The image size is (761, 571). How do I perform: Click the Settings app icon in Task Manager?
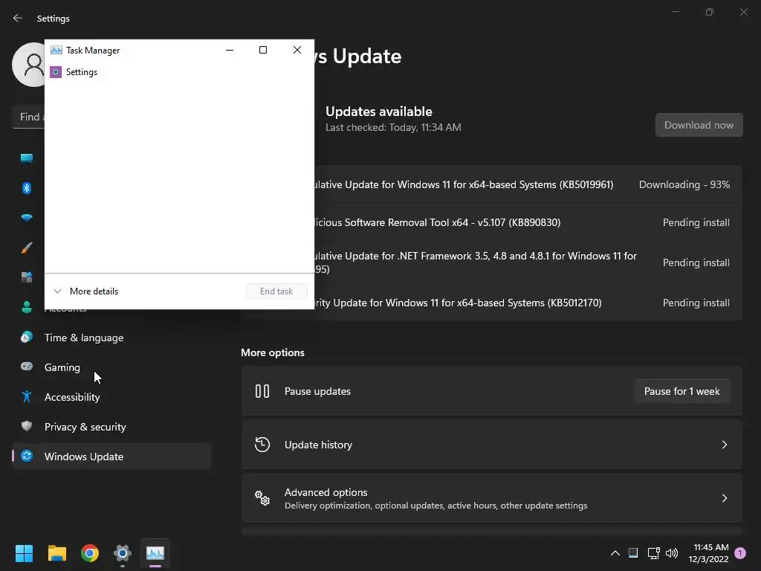coord(56,72)
